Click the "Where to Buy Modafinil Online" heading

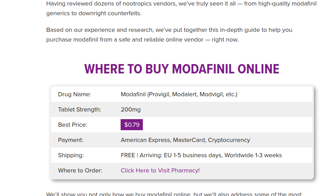181,69
